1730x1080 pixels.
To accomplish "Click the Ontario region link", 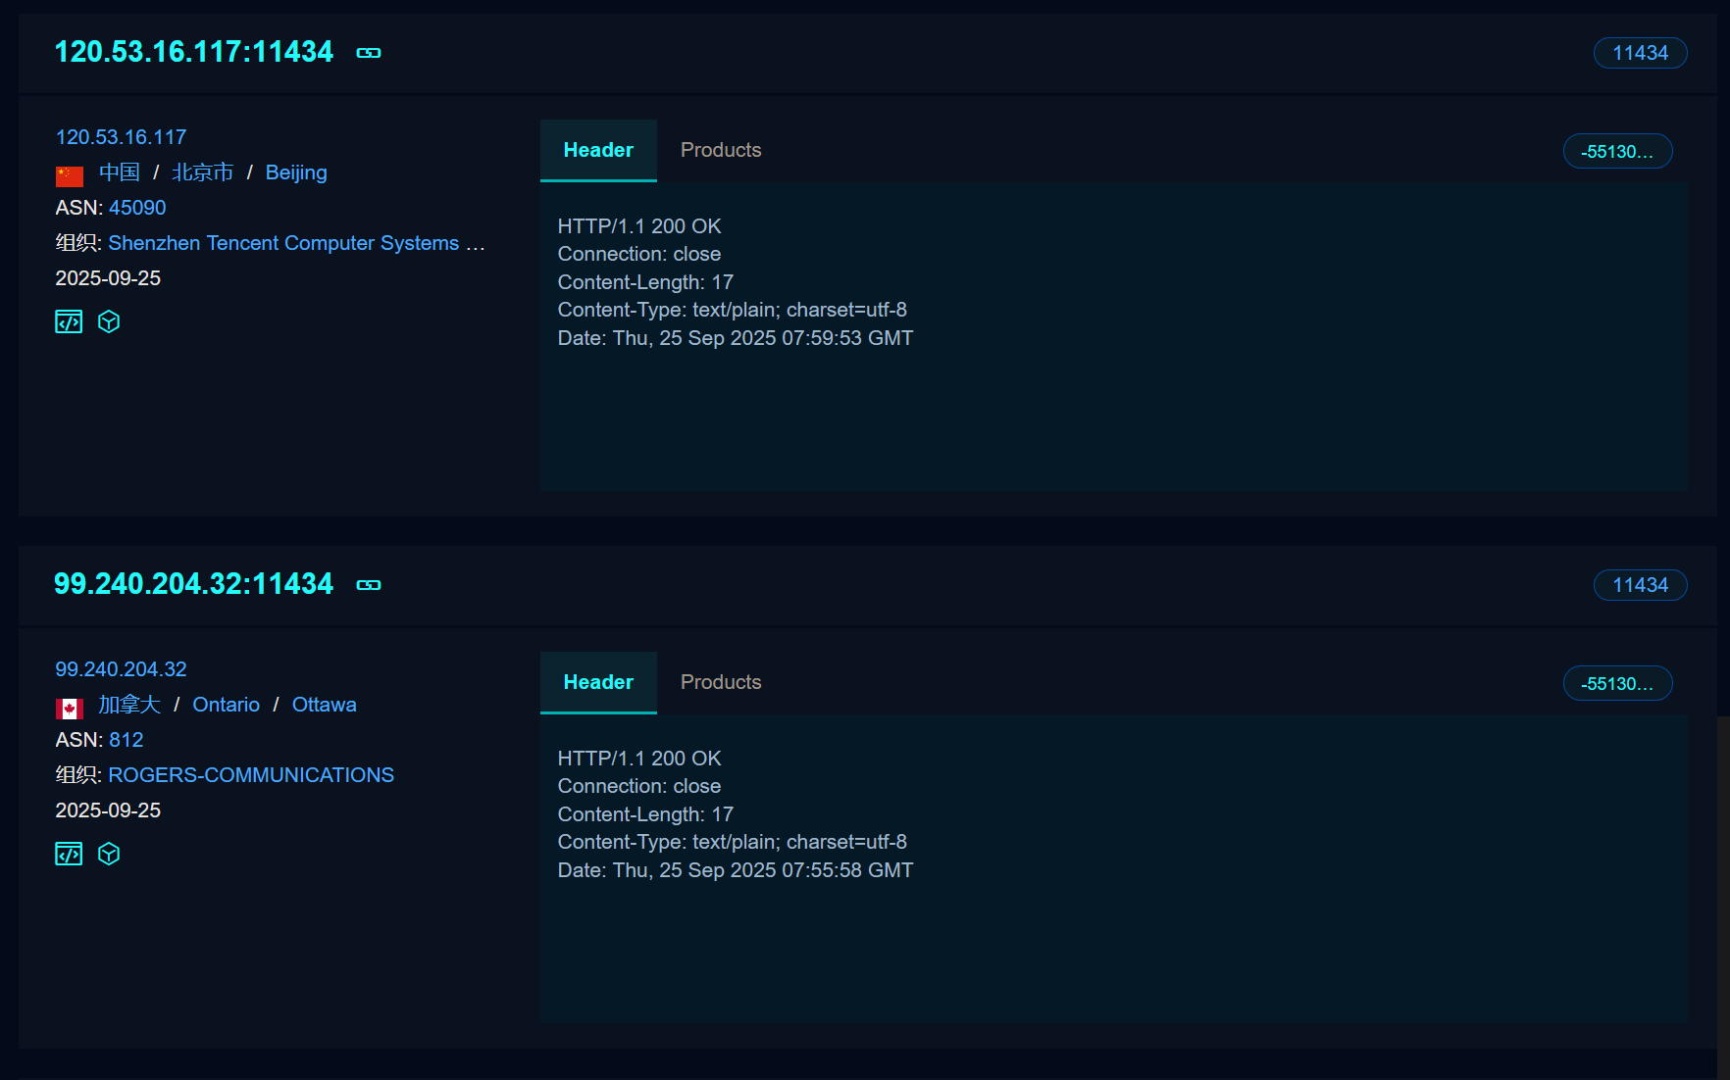I will pos(226,705).
